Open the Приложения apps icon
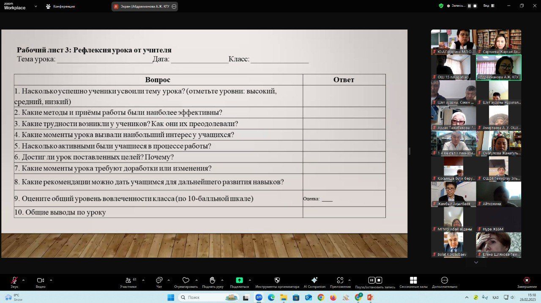This screenshot has height=303, width=541. point(340,281)
